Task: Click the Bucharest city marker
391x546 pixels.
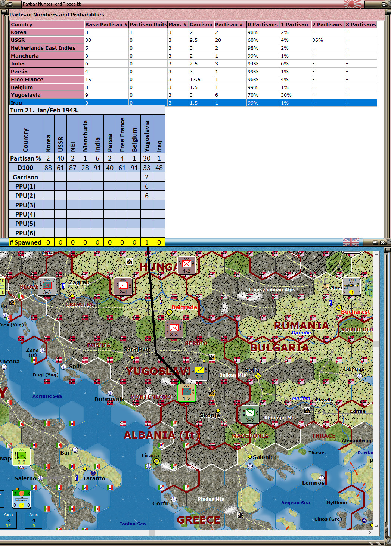Action: (339, 308)
